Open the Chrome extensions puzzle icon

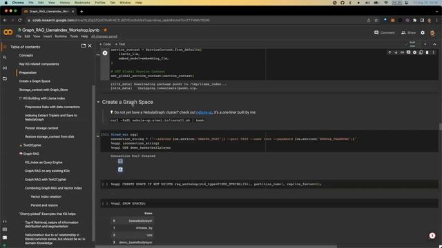click(x=414, y=20)
